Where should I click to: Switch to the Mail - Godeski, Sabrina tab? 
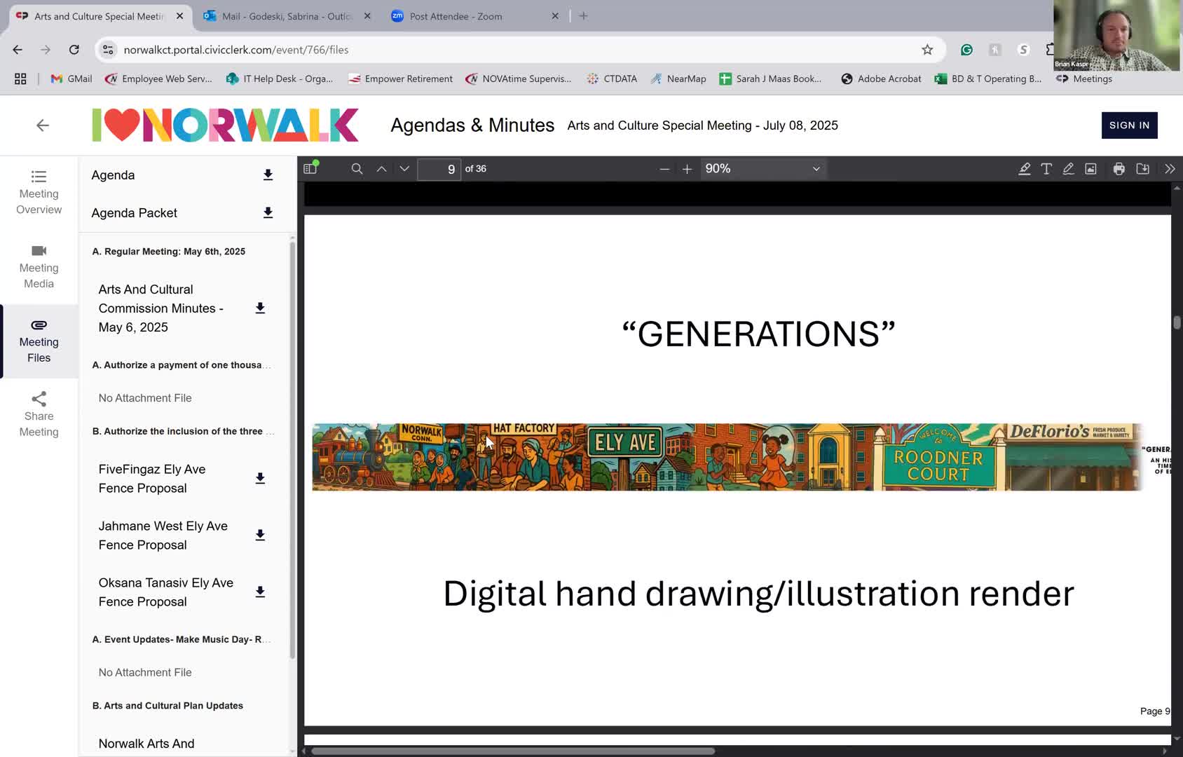click(287, 16)
